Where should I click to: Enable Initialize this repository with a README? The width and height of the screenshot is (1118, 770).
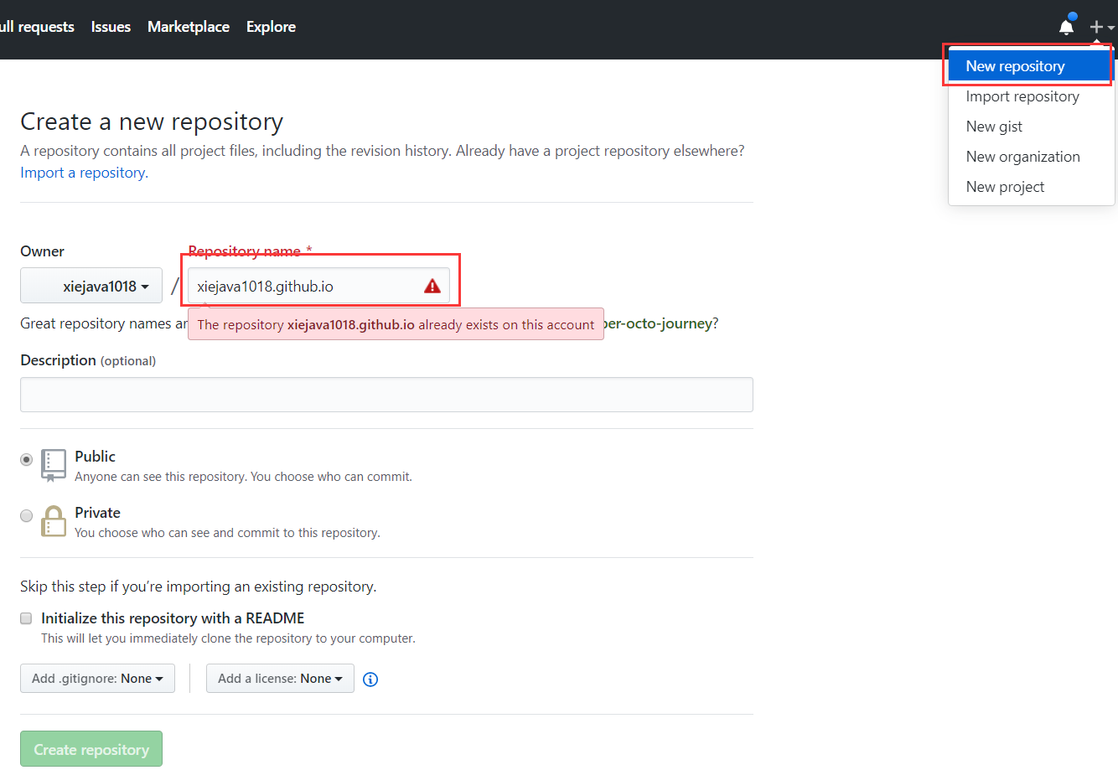[x=26, y=618]
